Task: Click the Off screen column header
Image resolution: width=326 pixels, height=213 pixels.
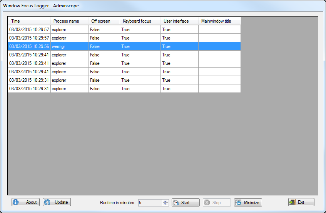Action: 104,21
